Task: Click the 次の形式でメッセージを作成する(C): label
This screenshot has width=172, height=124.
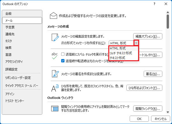Action: (83, 43)
